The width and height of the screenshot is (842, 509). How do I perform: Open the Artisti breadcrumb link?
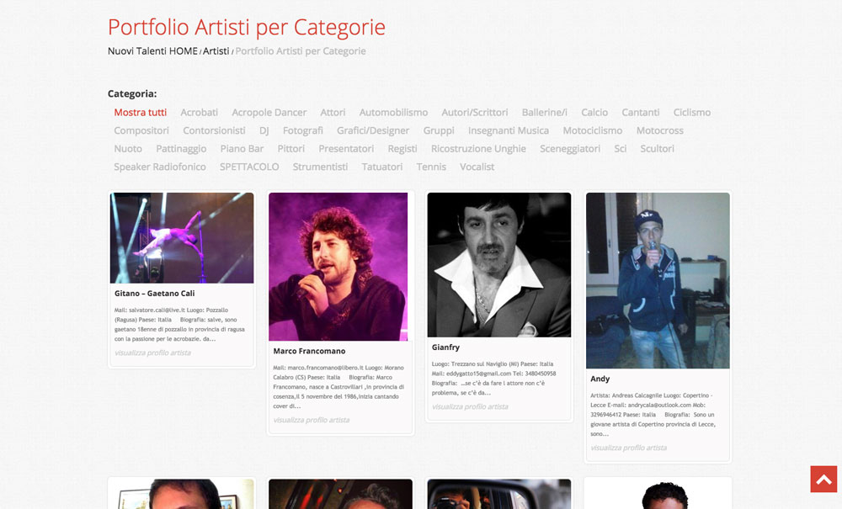pyautogui.click(x=216, y=51)
